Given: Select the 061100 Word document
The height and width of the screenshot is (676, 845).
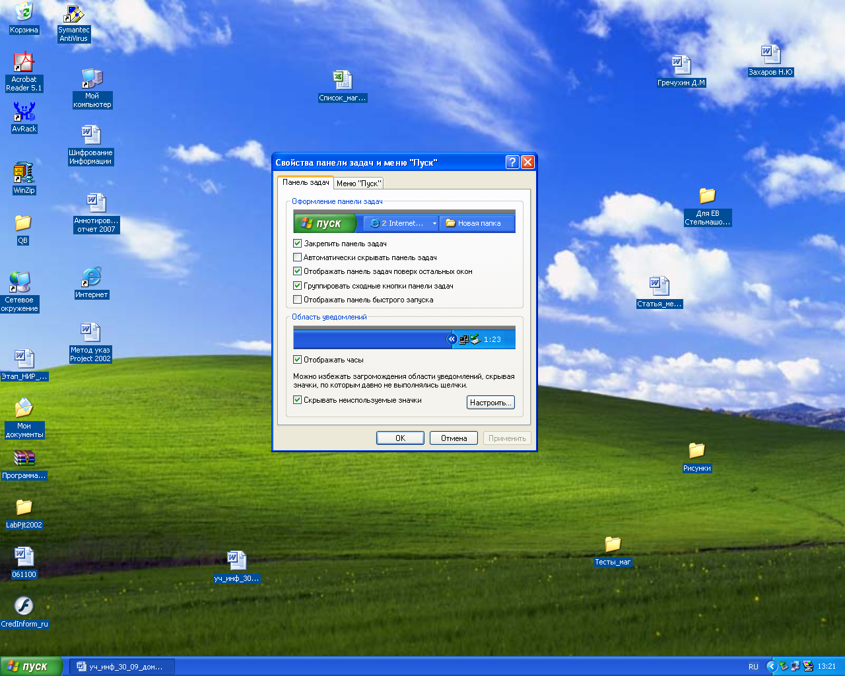Looking at the screenshot, I should [x=24, y=563].
